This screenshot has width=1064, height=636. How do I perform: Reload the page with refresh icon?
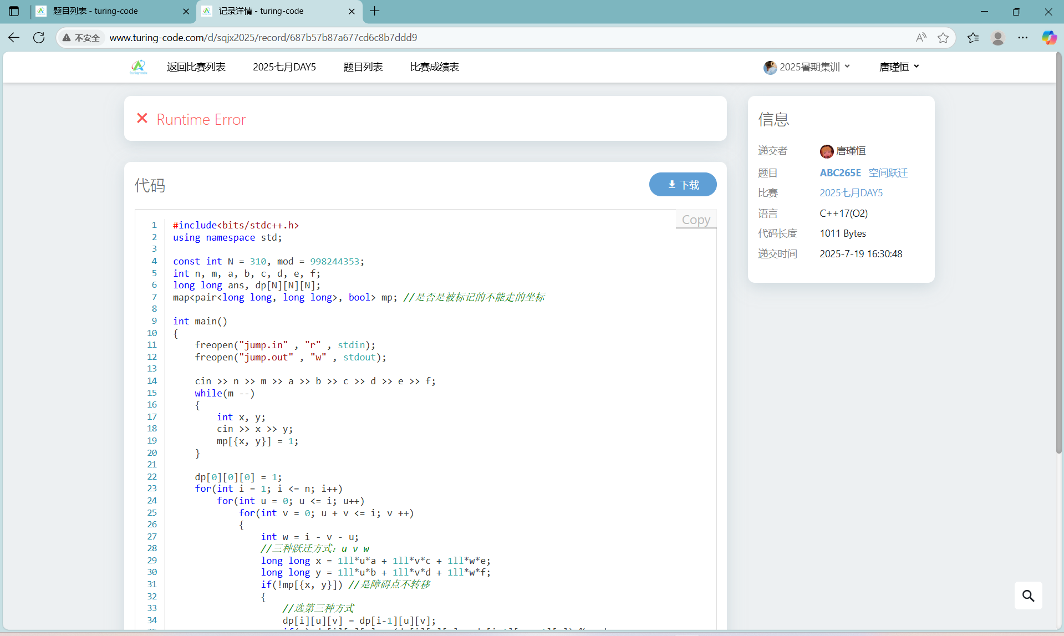click(39, 38)
